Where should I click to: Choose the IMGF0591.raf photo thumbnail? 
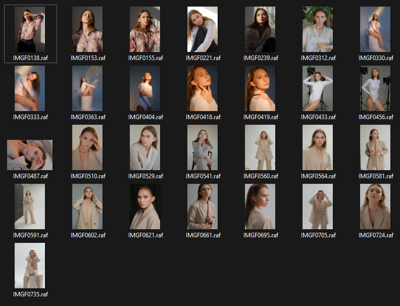[x=30, y=207]
